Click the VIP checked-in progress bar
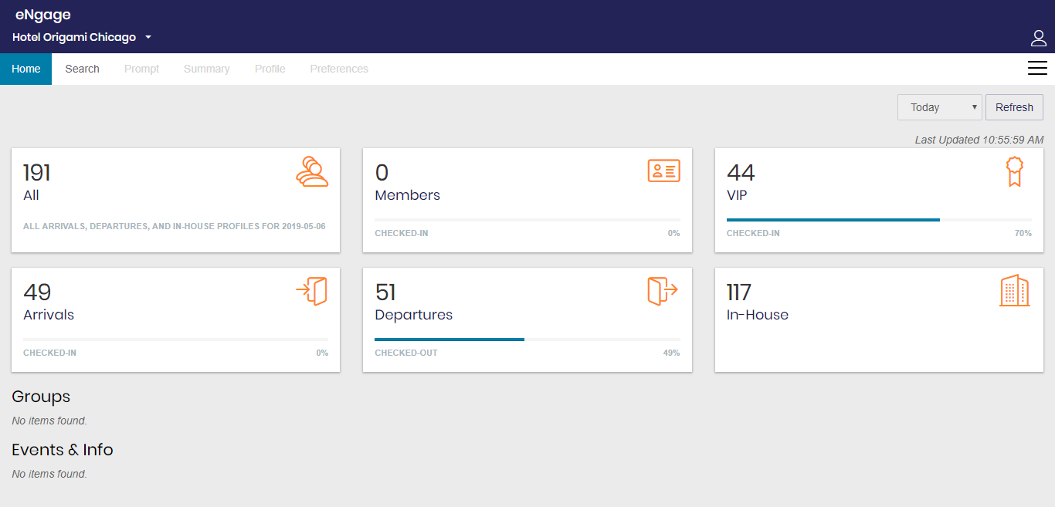 pyautogui.click(x=879, y=220)
